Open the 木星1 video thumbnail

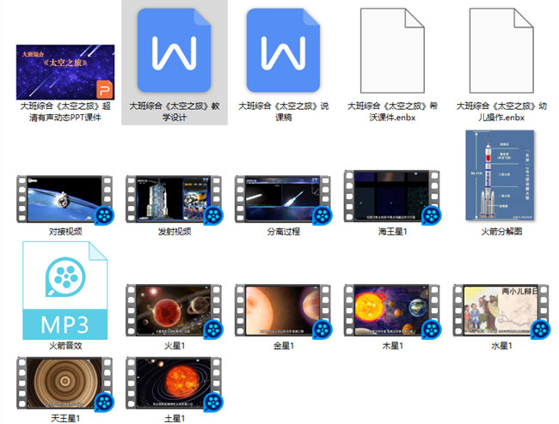(x=392, y=311)
